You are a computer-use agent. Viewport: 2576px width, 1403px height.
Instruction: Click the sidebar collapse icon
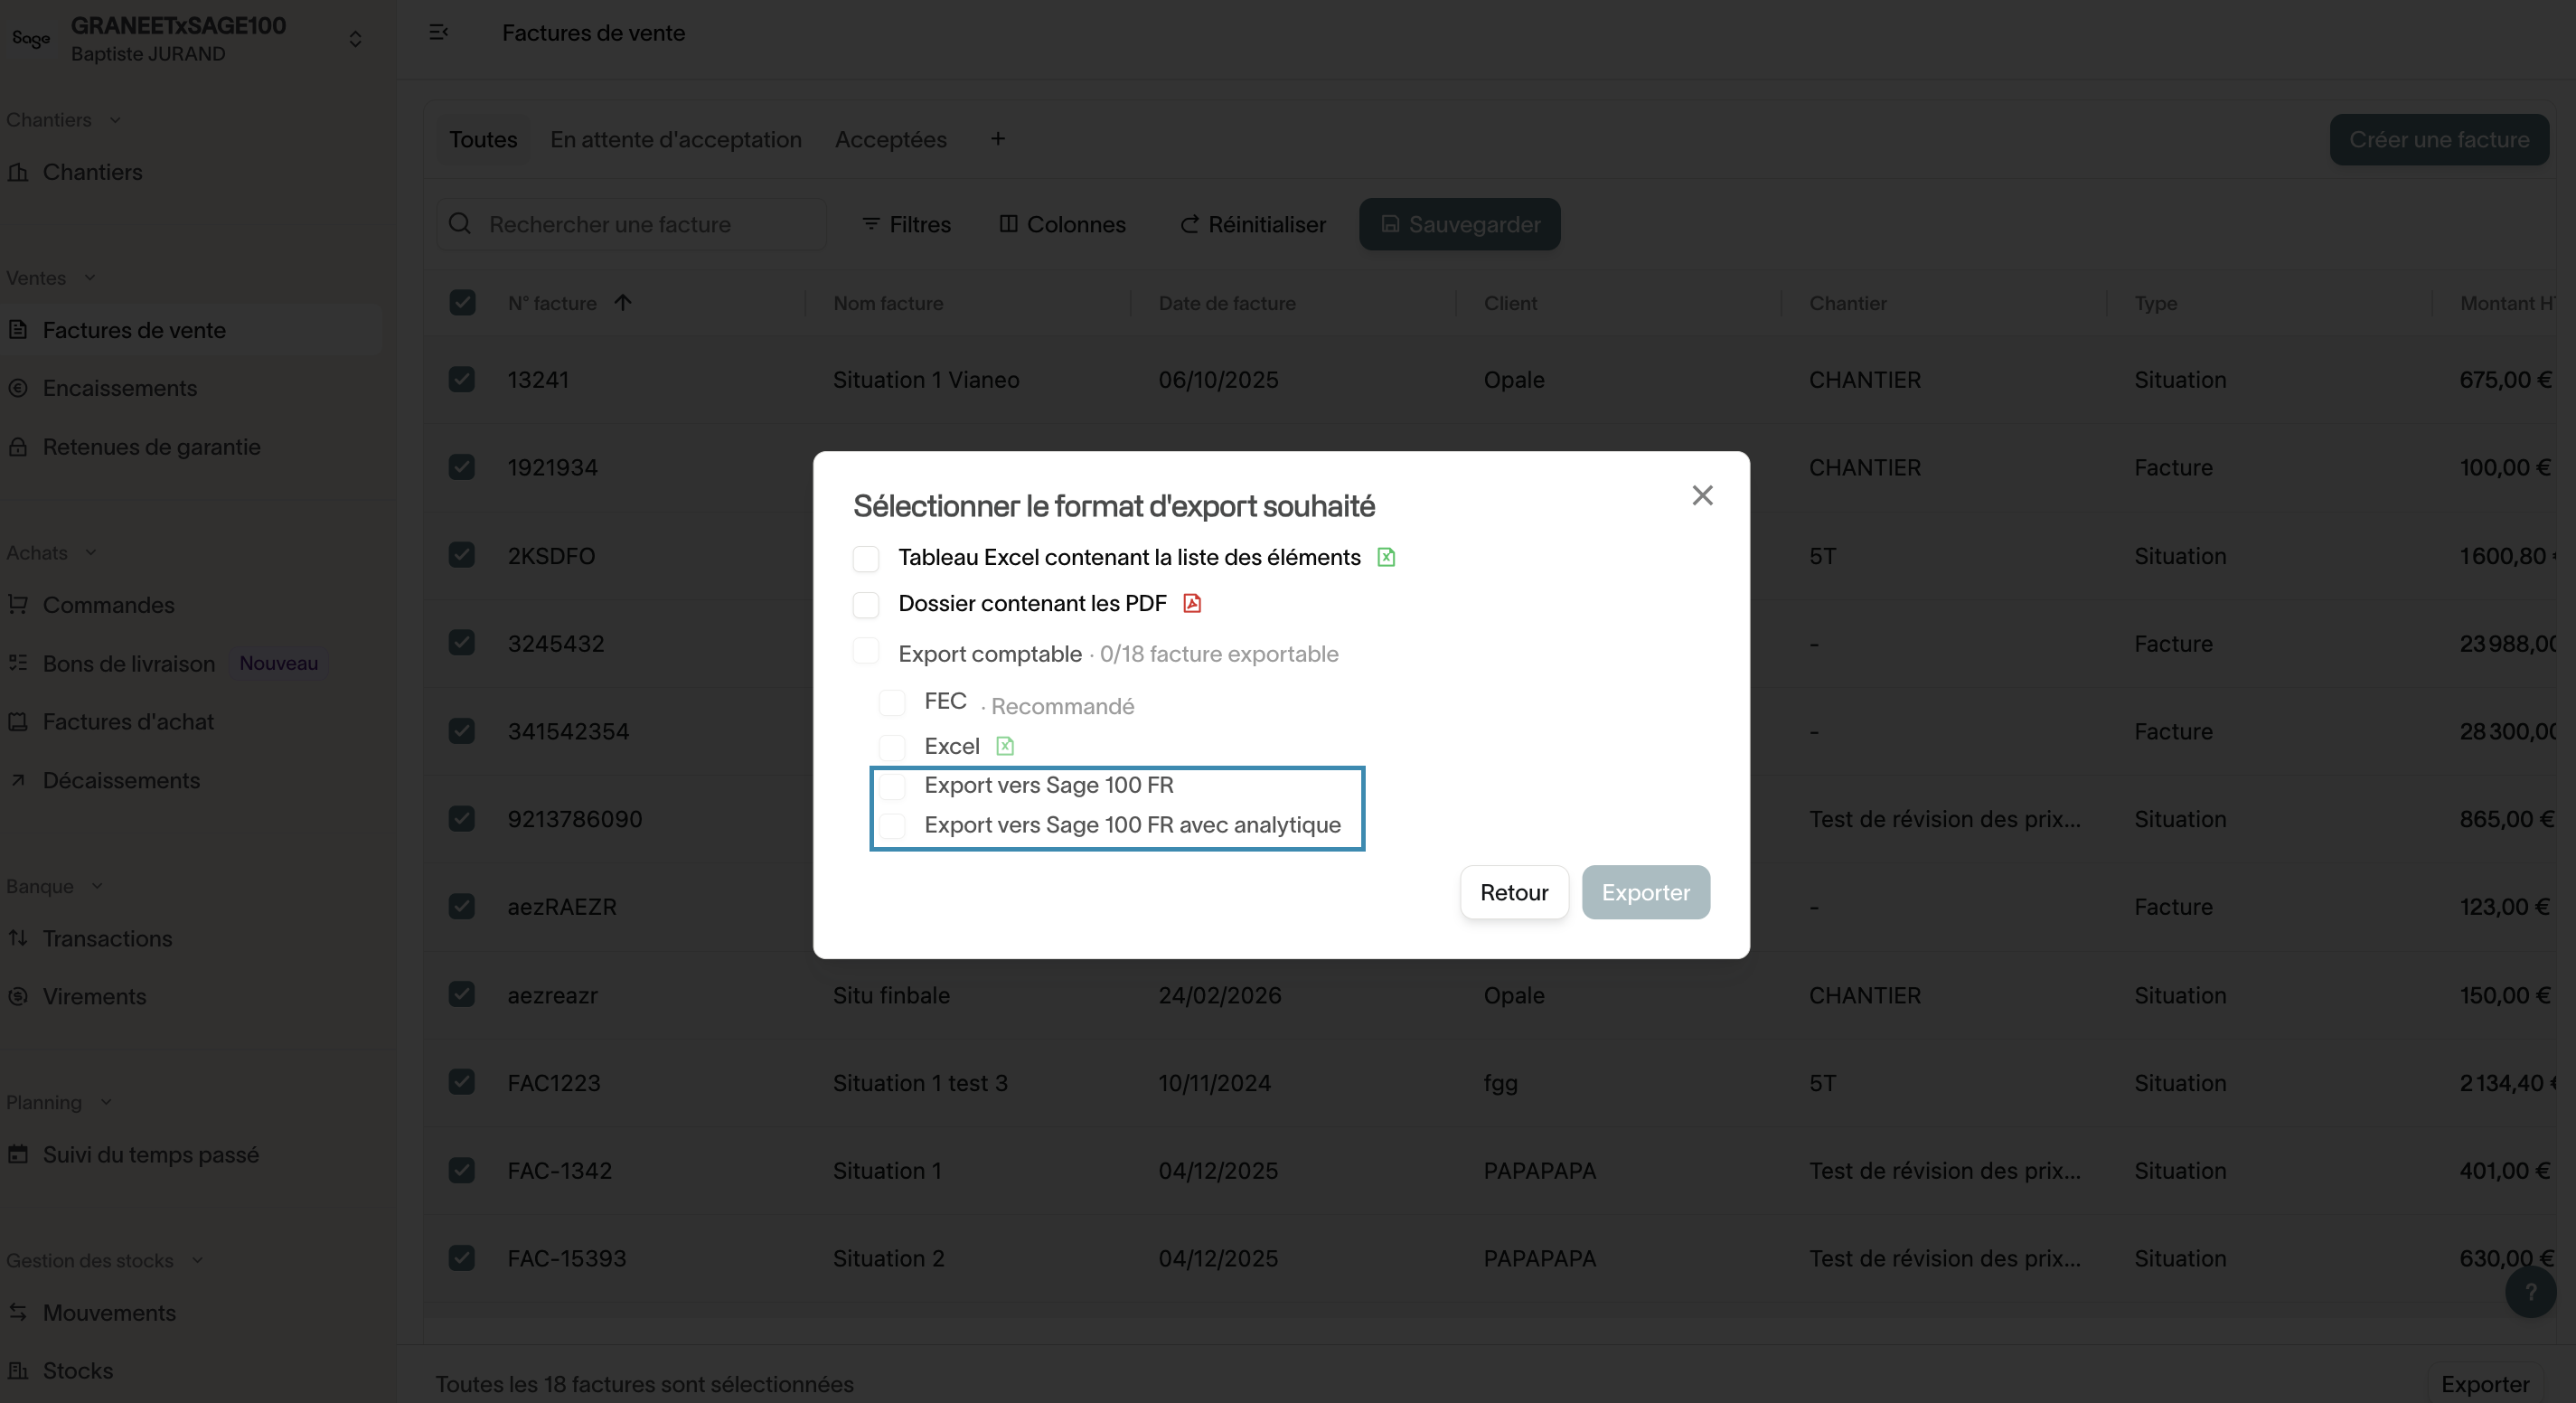(438, 33)
